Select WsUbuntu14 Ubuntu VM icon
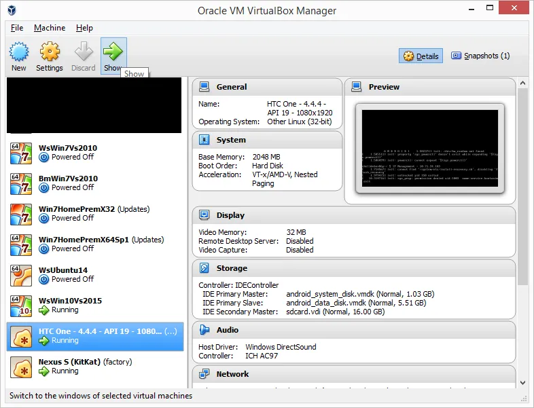534x408 pixels. pyautogui.click(x=21, y=276)
